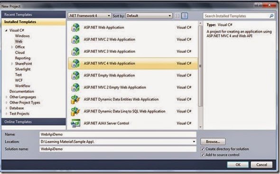The height and width of the screenshot is (174, 280).
Task: Select ASP.NET Dynamic Data Entities Web Application row
Action: pyautogui.click(x=133, y=99)
